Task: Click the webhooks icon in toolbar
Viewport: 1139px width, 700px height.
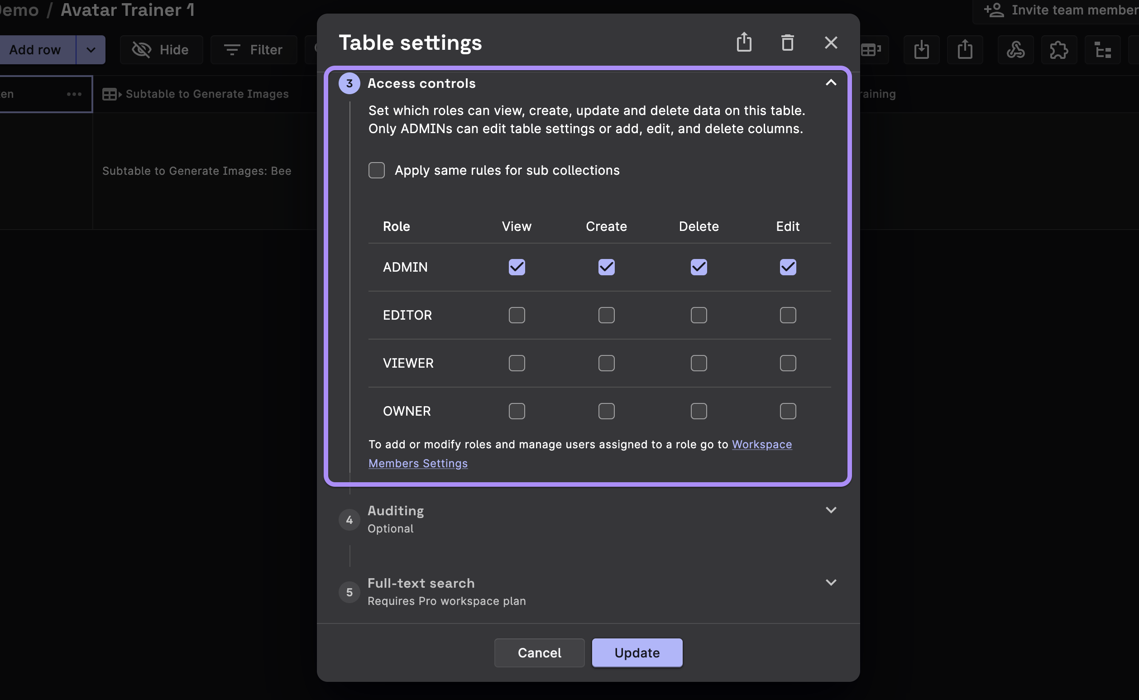Action: 1015,49
